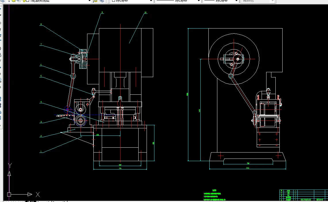Click the 随颜色 plot style dropdown
The width and height of the screenshot is (328, 202).
point(258,1)
